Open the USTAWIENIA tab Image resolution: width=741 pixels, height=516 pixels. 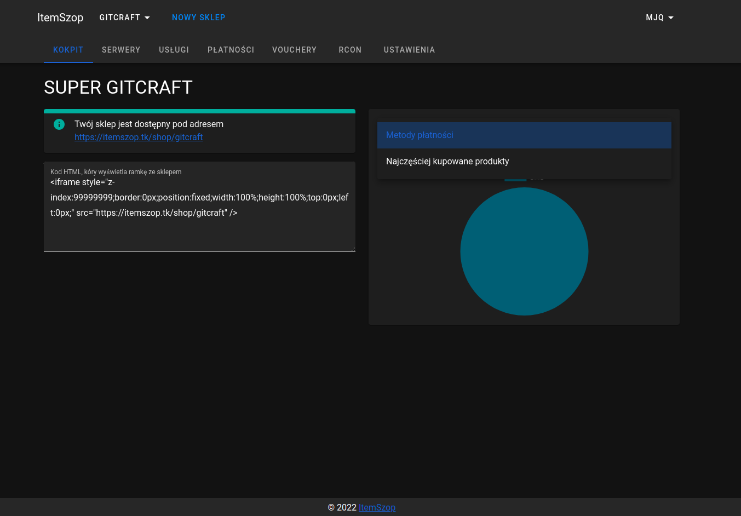409,50
